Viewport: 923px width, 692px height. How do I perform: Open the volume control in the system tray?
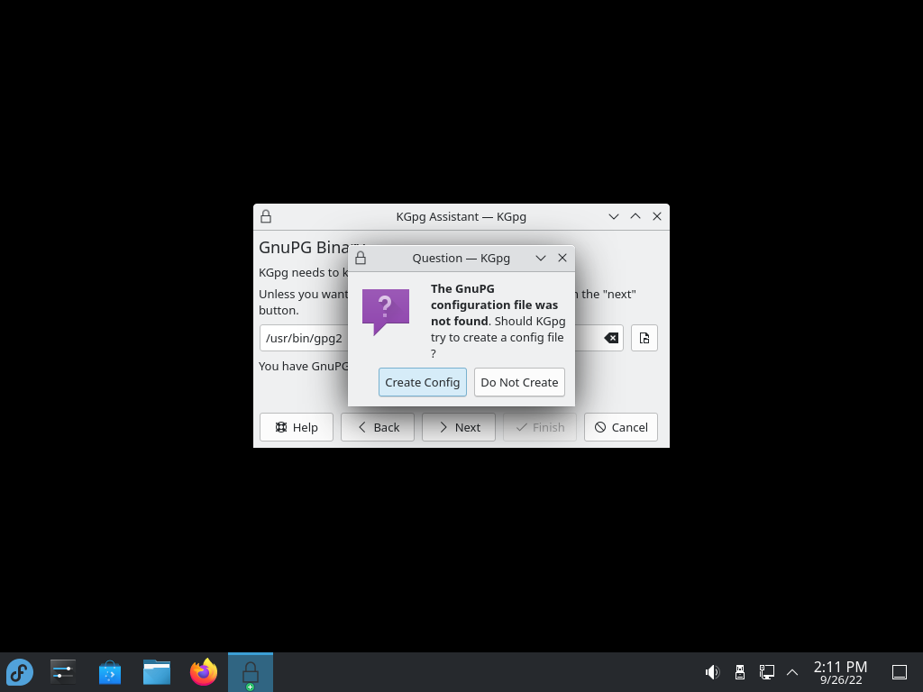pos(712,672)
